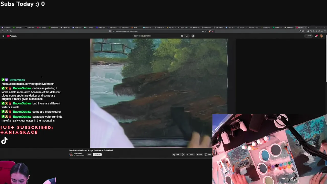This screenshot has width=327, height=184.
Task: Dislike the Bob Ross video
Action: pyautogui.click(x=182, y=154)
